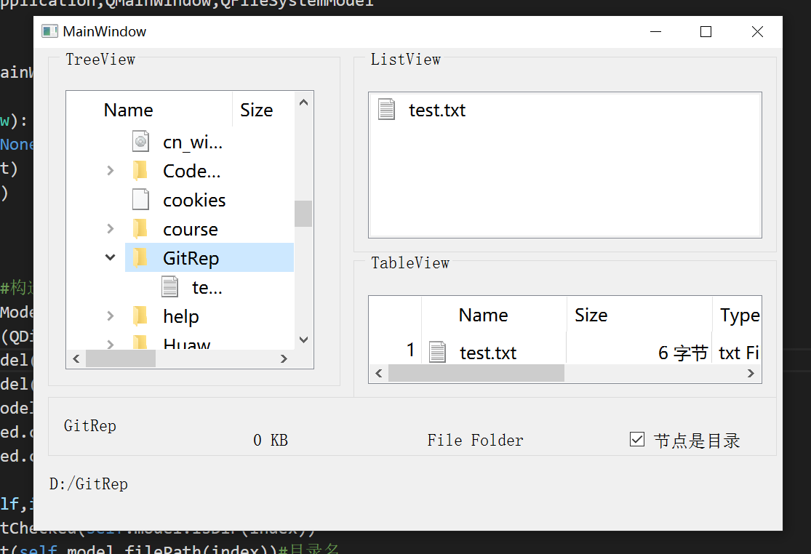Select test.txt name cell in TableView
811x554 pixels.
point(488,353)
